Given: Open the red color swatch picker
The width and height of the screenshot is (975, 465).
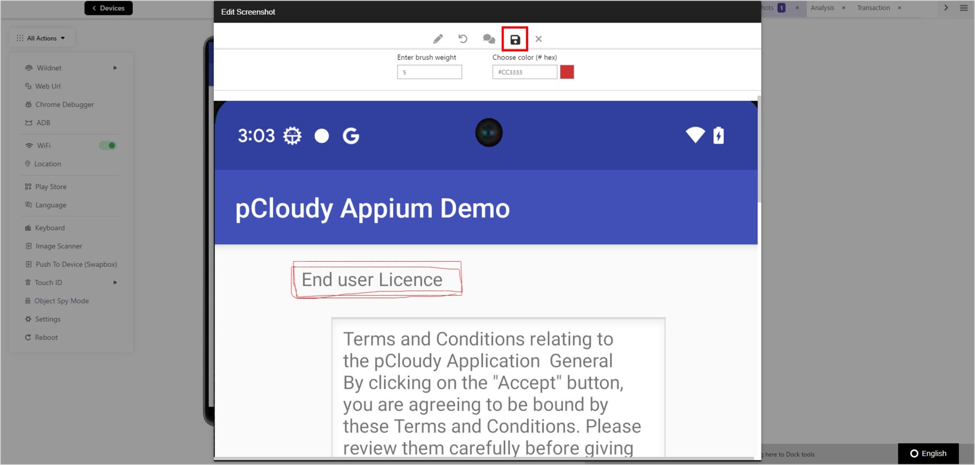Looking at the screenshot, I should tap(567, 72).
